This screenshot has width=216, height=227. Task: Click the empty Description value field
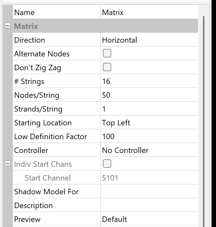tap(149, 206)
